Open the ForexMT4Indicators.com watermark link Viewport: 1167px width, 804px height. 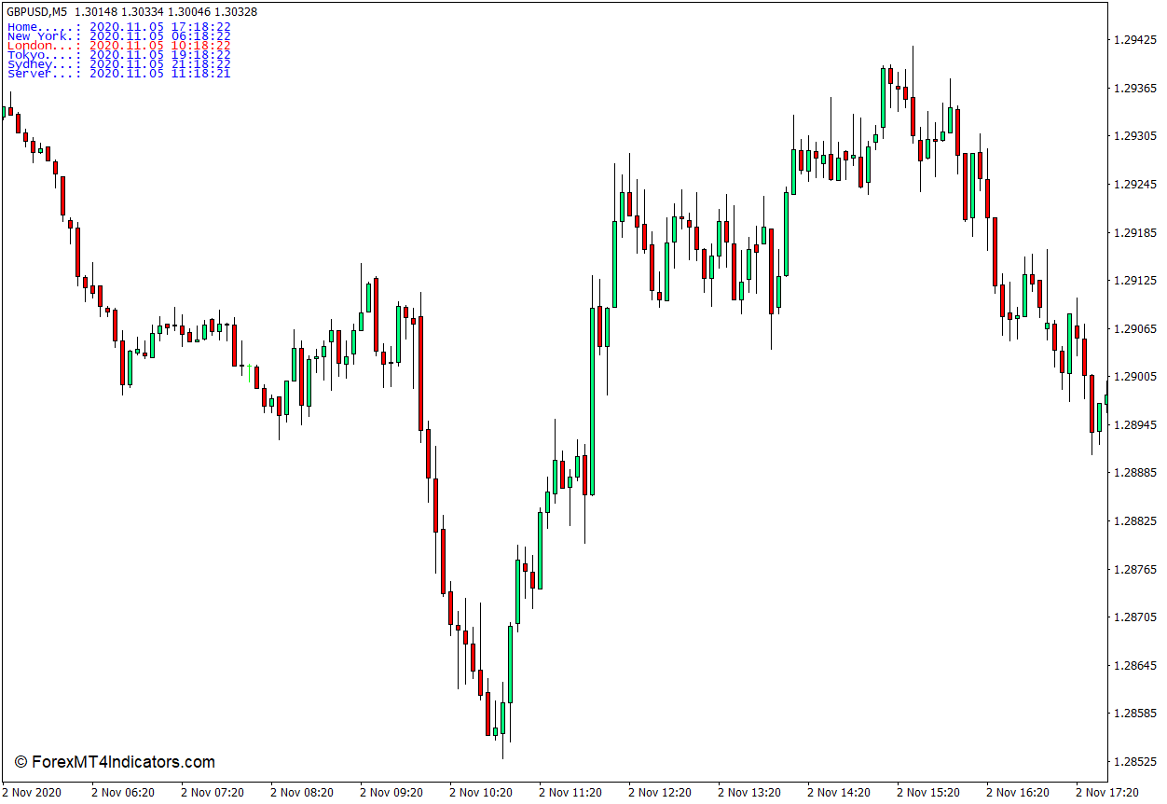pyautogui.click(x=115, y=762)
